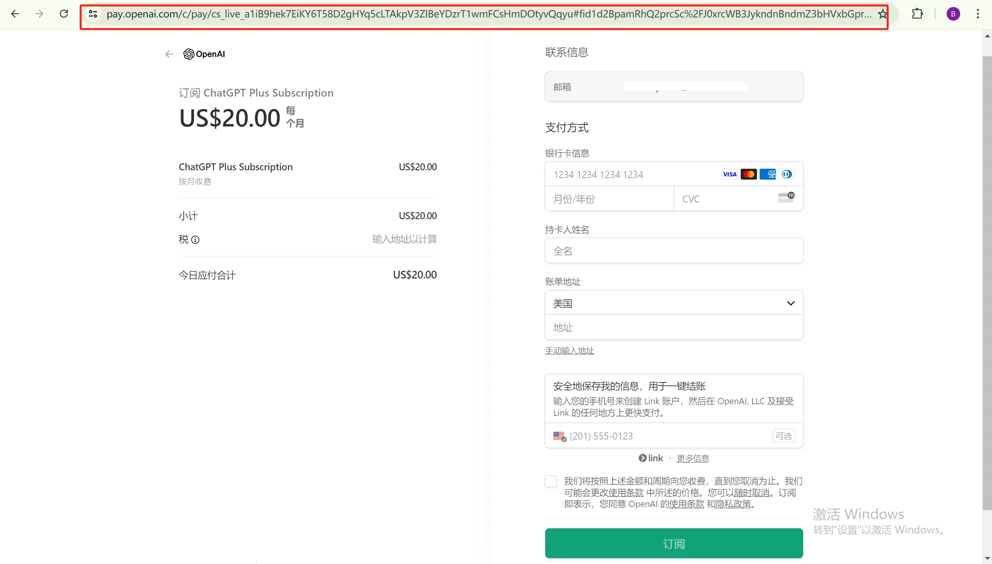Click the 可选 optional tag

783,436
